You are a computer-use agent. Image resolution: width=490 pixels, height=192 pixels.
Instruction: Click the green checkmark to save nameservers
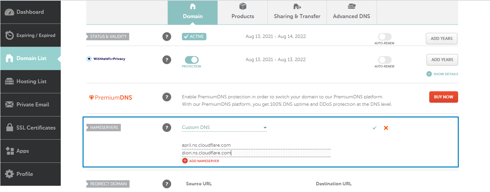[x=375, y=128]
